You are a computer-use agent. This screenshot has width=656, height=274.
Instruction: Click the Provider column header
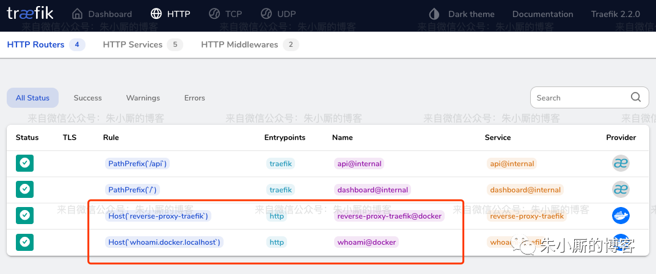click(621, 137)
